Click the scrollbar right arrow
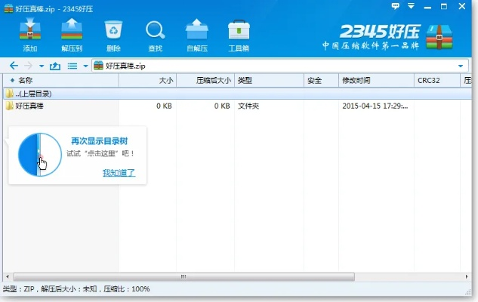The image size is (478, 302). 467,276
